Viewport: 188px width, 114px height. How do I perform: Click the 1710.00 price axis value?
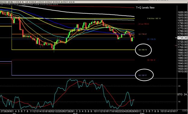coord(182,45)
